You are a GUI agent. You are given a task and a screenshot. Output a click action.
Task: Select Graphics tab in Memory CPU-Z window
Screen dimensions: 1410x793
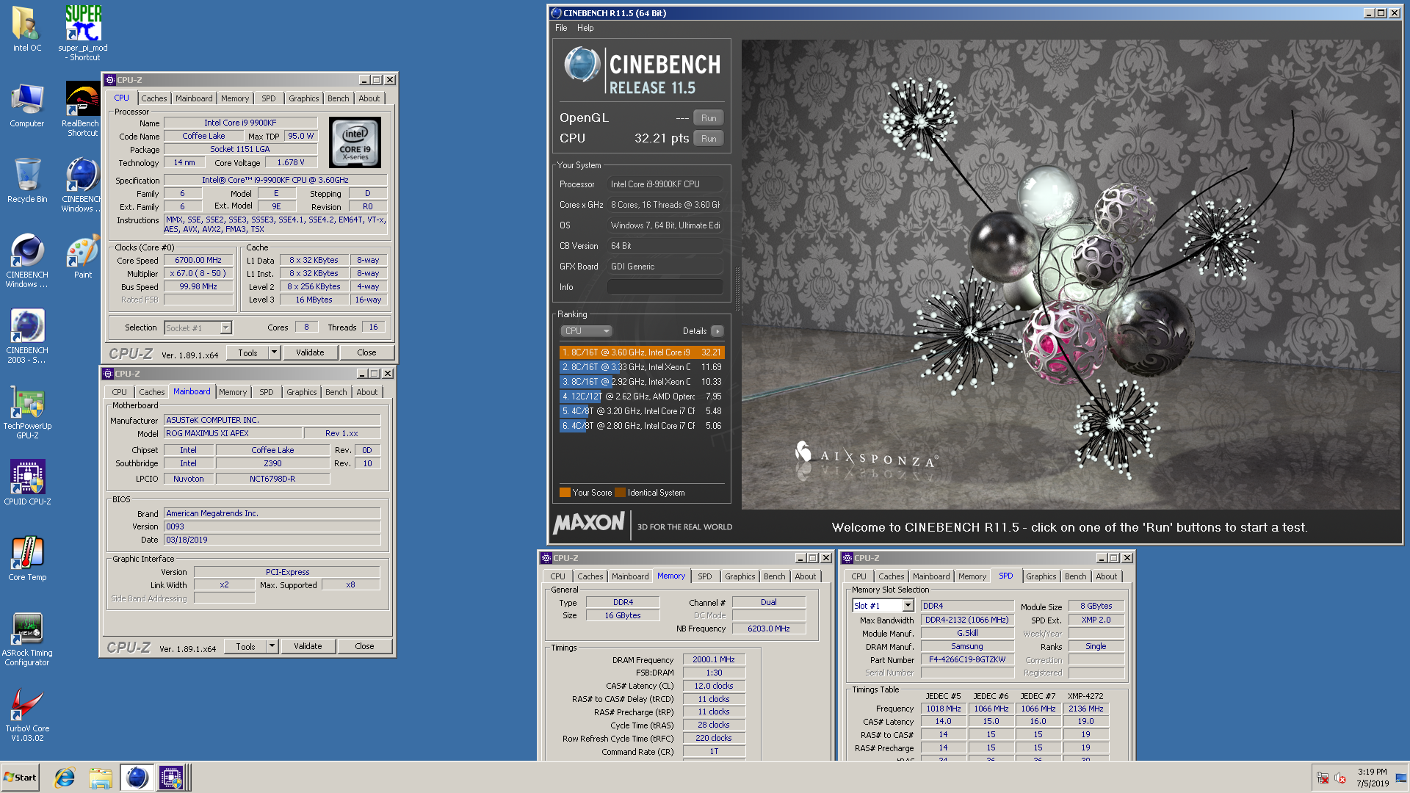pos(740,576)
